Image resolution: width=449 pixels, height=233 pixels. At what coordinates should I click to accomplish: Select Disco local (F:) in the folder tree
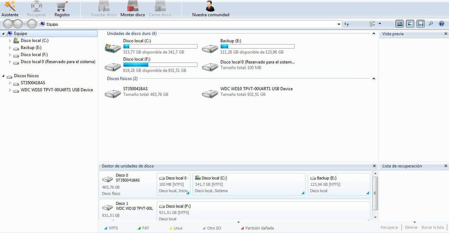pyautogui.click(x=34, y=55)
